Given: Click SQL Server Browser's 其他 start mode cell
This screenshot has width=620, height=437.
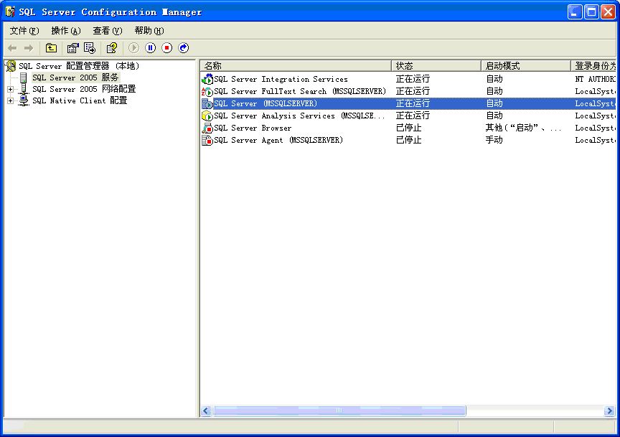Looking at the screenshot, I should [523, 128].
